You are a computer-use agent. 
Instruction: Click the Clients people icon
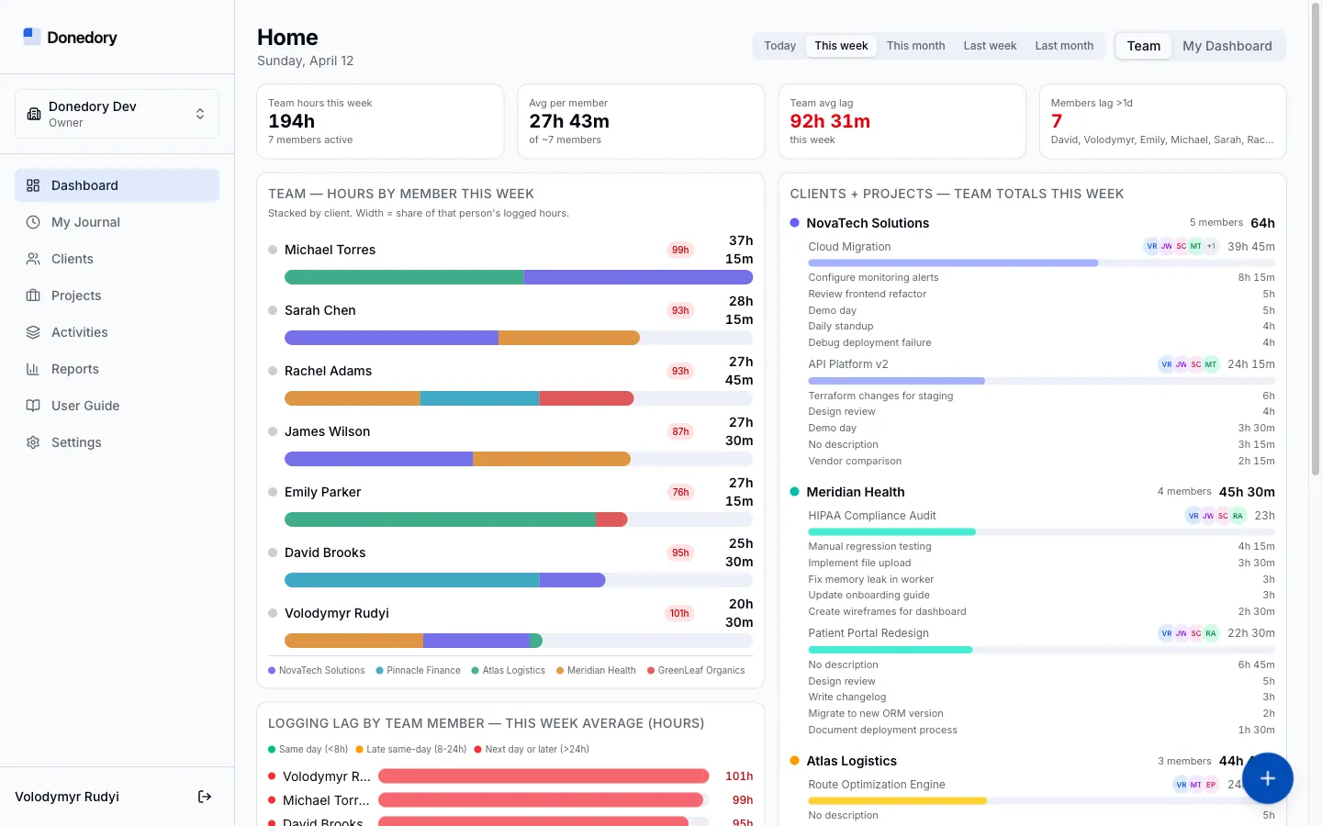(33, 259)
